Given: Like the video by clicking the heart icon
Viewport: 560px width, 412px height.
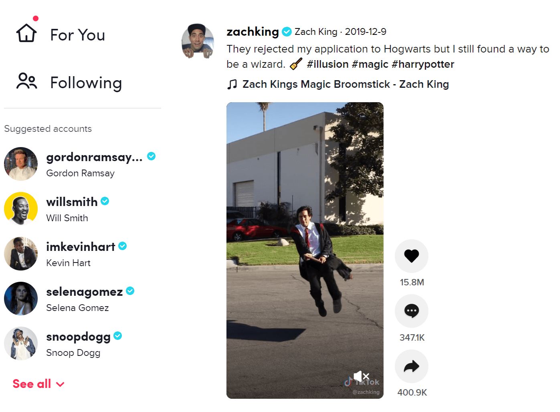Looking at the screenshot, I should [x=411, y=256].
